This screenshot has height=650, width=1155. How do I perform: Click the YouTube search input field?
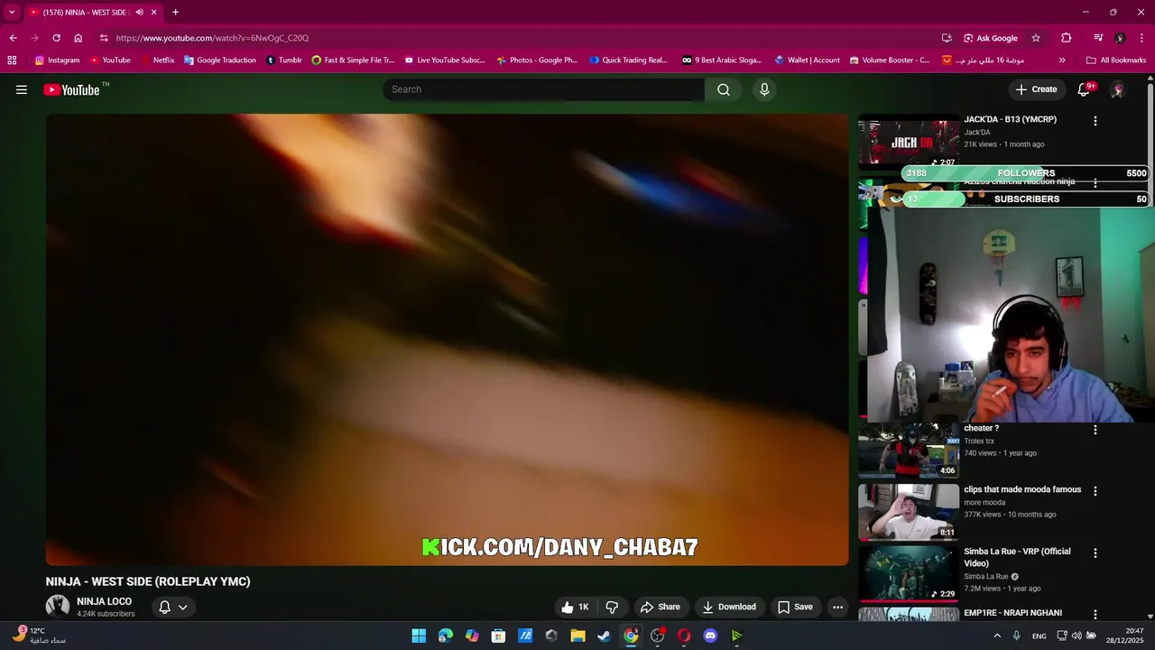pyautogui.click(x=543, y=89)
